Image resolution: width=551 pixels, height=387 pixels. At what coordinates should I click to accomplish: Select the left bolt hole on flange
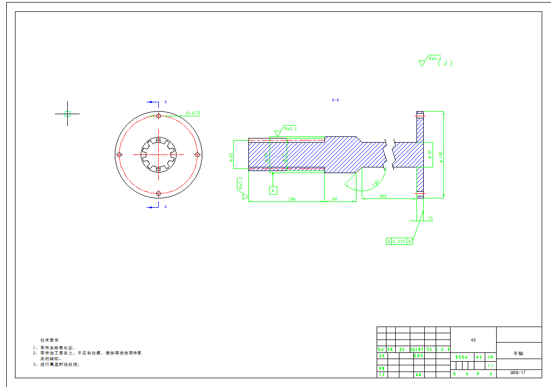click(120, 154)
